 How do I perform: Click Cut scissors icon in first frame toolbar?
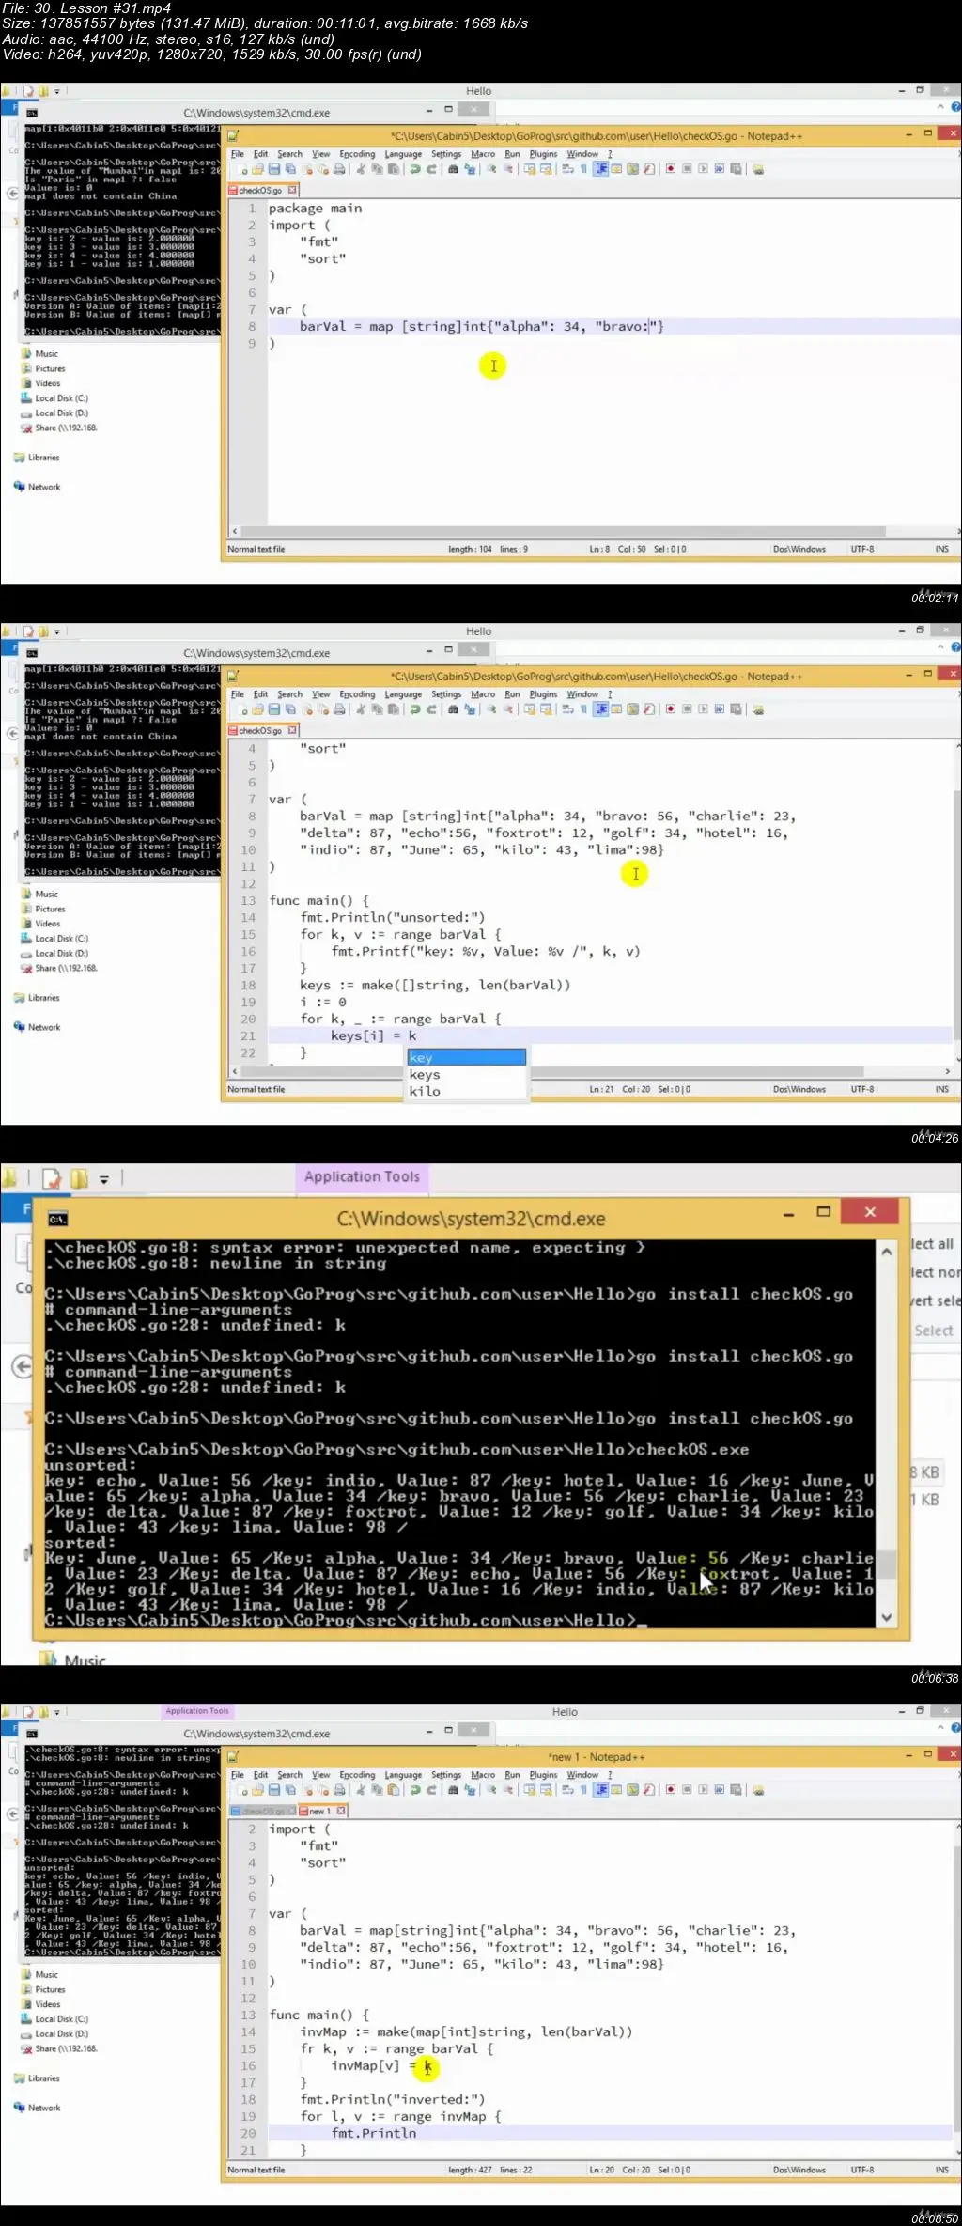click(361, 169)
